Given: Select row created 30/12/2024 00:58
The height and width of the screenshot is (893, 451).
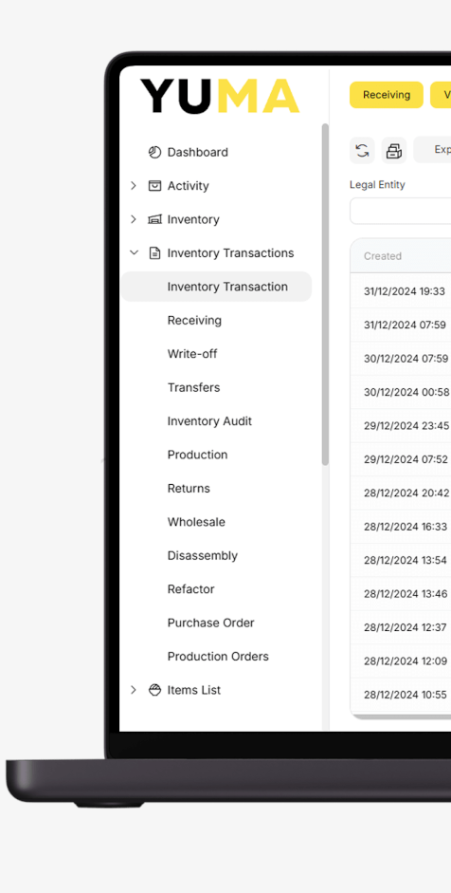Looking at the screenshot, I should [x=401, y=392].
